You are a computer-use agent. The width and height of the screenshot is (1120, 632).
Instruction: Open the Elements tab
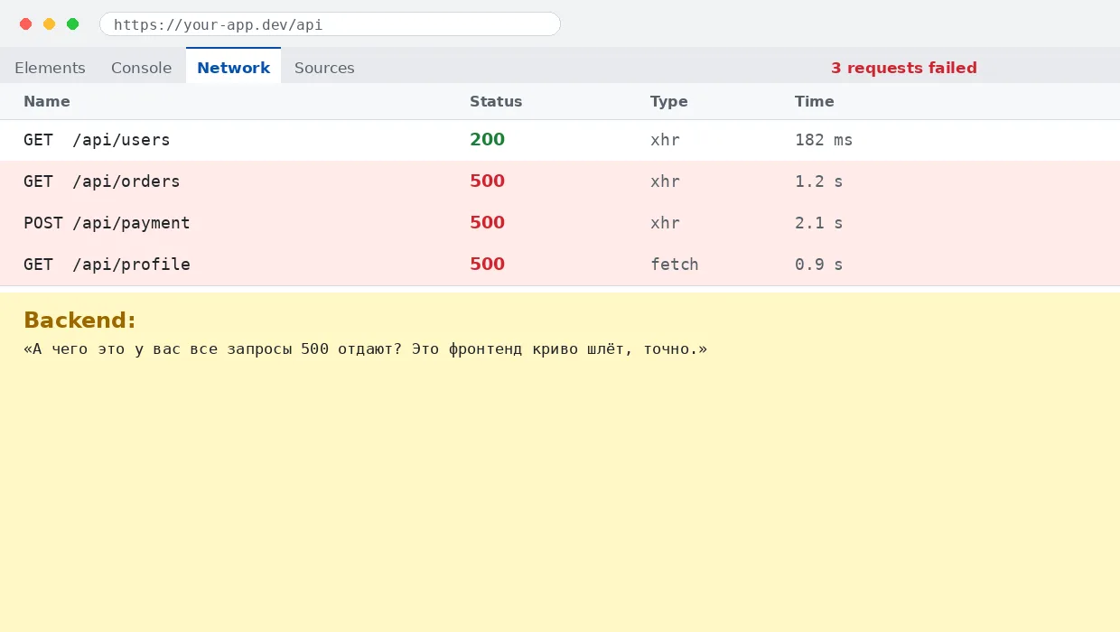[50, 68]
